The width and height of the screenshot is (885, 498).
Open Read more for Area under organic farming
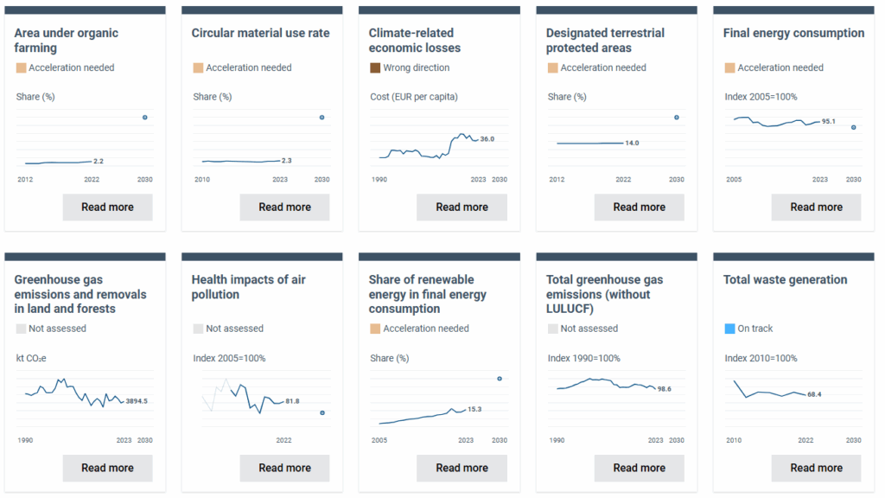(107, 207)
